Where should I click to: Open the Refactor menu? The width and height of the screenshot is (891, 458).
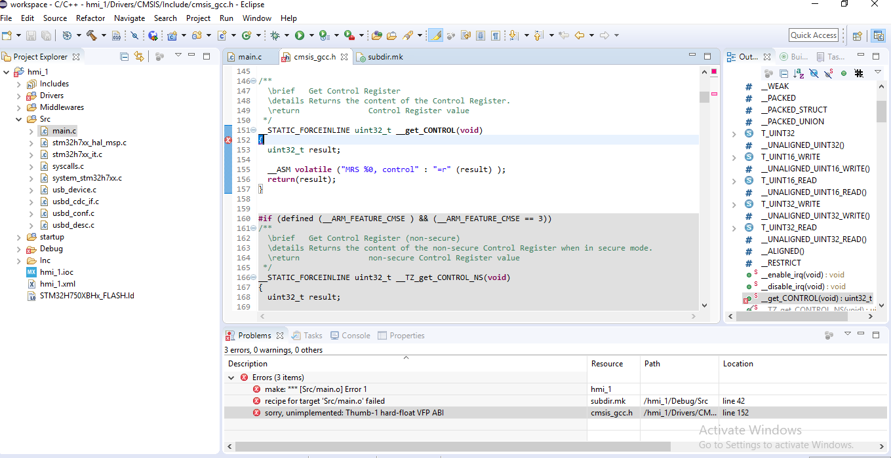coord(90,18)
